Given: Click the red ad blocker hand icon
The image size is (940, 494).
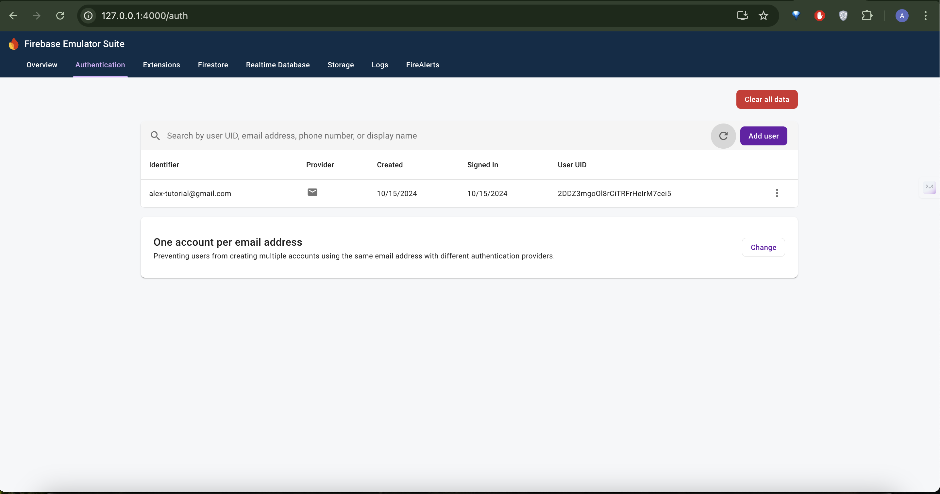Looking at the screenshot, I should click(x=820, y=15).
